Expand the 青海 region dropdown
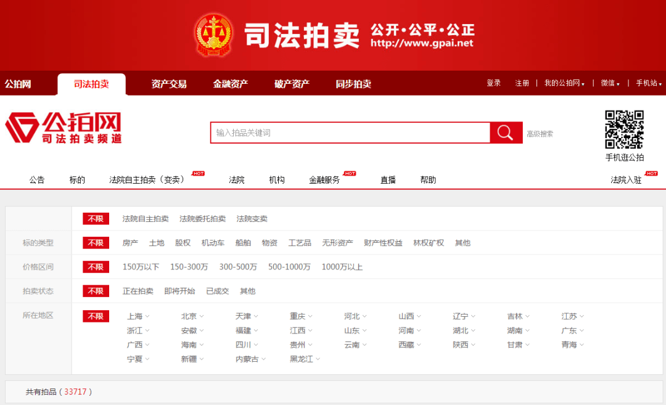This screenshot has width=666, height=405. (572, 345)
